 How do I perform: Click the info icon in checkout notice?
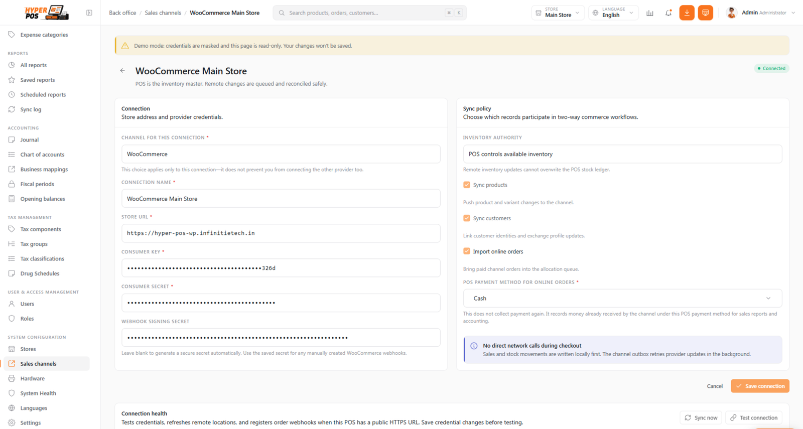(474, 346)
